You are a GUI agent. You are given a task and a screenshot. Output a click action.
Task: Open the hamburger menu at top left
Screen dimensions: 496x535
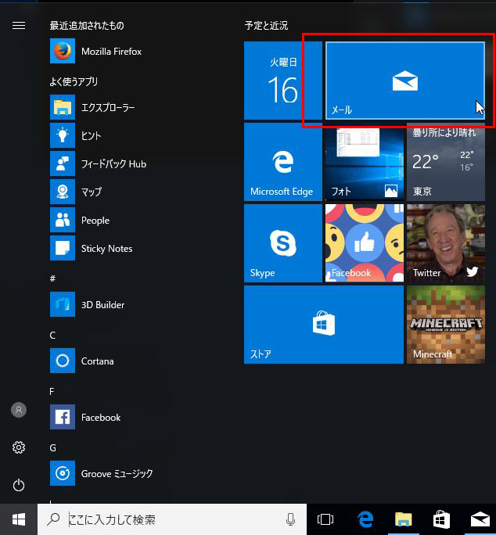tap(19, 26)
